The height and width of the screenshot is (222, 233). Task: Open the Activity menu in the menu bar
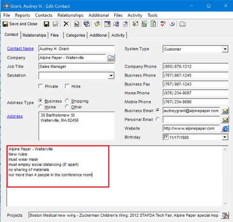[x=135, y=16]
